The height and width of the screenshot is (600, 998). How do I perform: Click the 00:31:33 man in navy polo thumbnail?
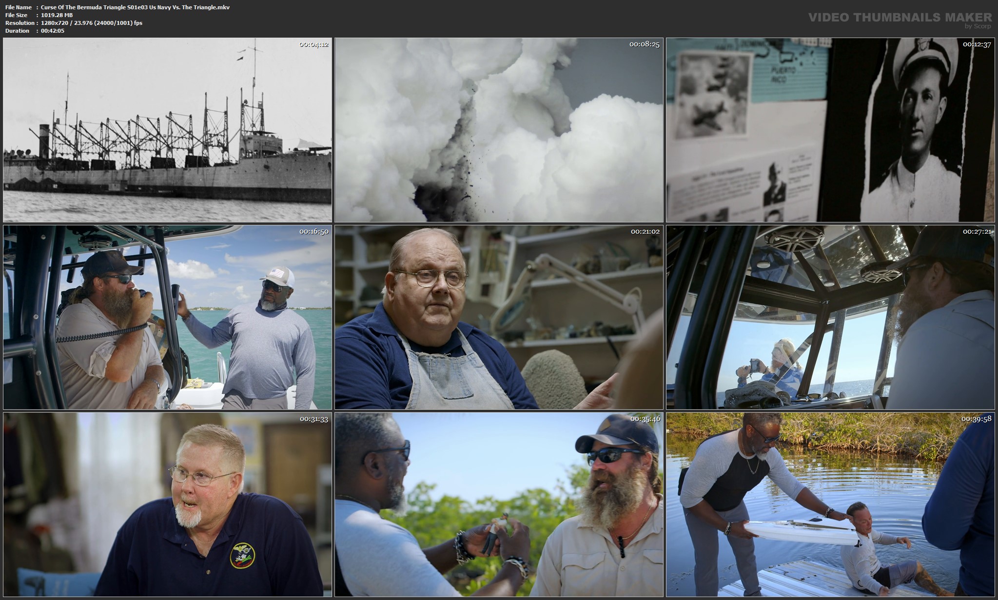point(167,505)
